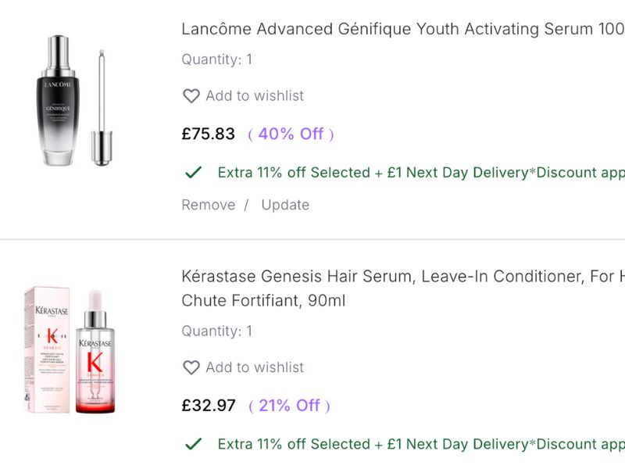Open the Kérastase Genesis product image
The height and width of the screenshot is (469, 625).
[70, 350]
